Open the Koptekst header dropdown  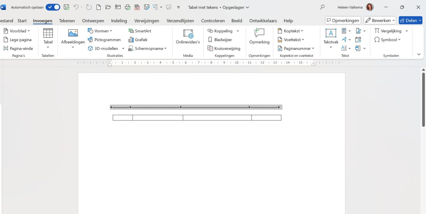pyautogui.click(x=291, y=31)
